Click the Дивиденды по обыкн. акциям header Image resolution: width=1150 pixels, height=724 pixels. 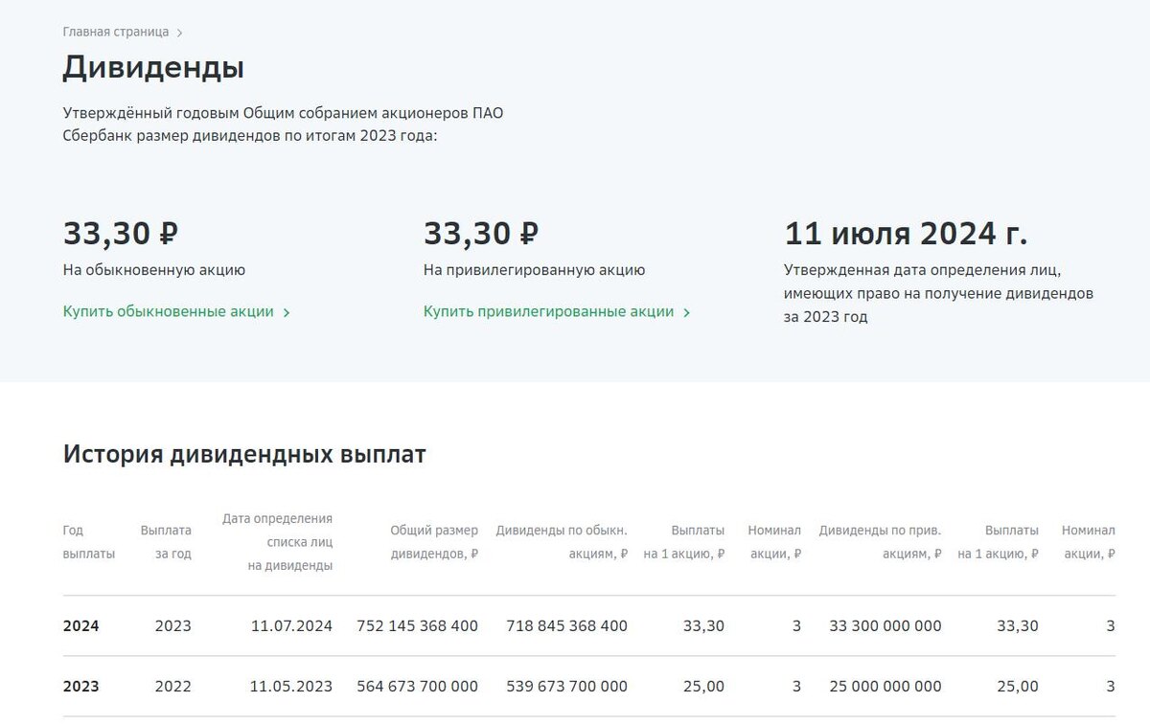[x=562, y=542]
